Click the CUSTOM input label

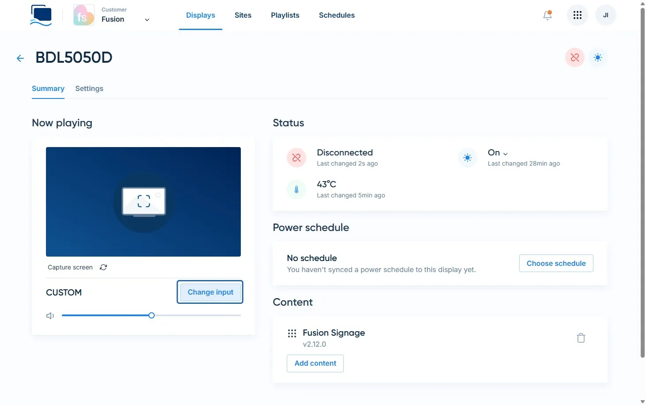(64, 292)
